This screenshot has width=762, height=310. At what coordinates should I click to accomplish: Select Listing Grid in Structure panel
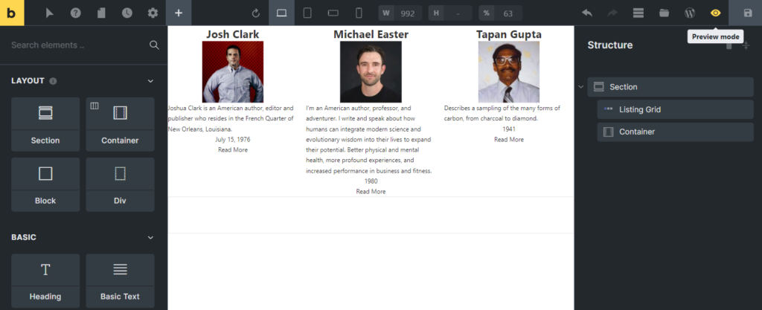[675, 109]
